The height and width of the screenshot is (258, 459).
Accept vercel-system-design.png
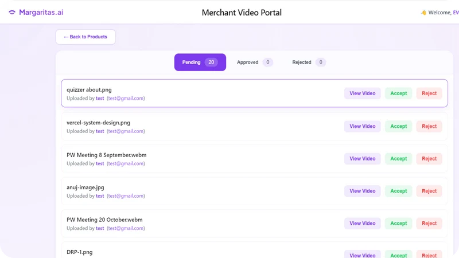click(398, 126)
